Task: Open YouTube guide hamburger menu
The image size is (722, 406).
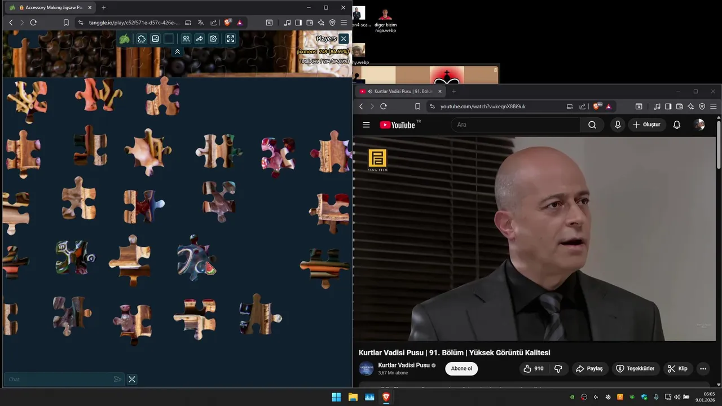Action: 366,125
